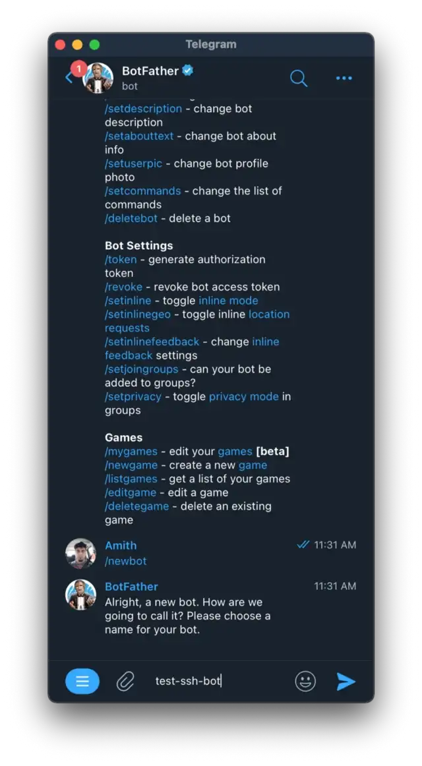Open BotFather's avatar in the header
422x766 pixels.
pos(98,78)
